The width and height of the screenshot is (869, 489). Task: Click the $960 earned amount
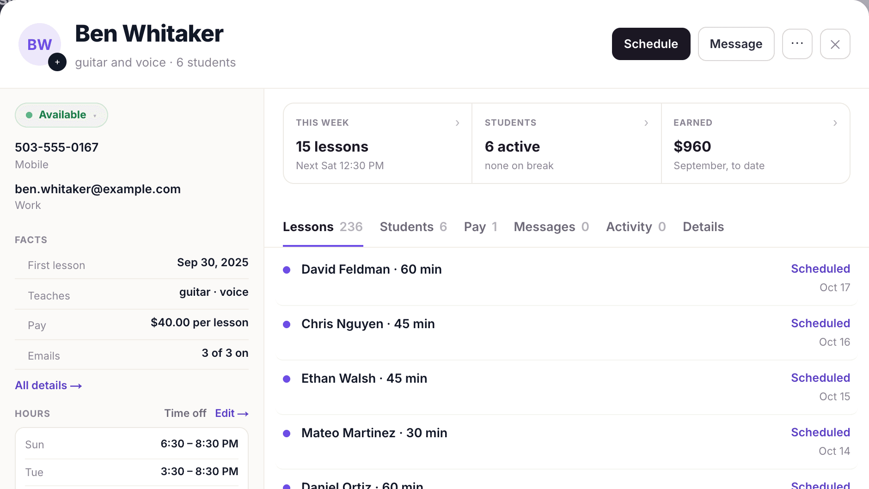pos(692,147)
